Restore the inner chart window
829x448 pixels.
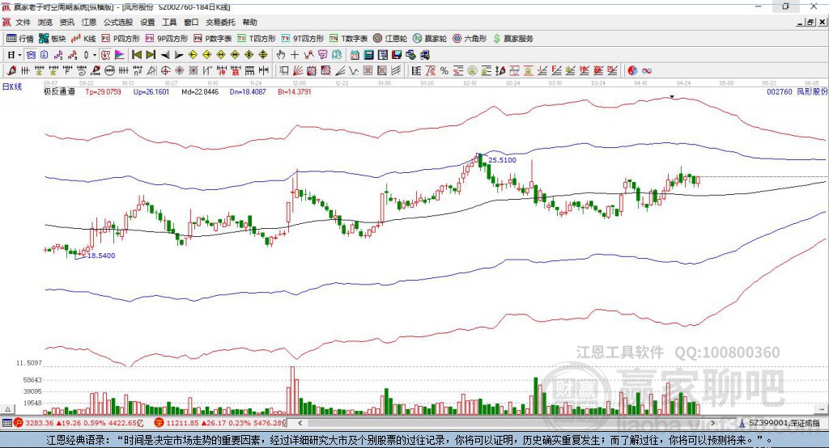coord(811,22)
